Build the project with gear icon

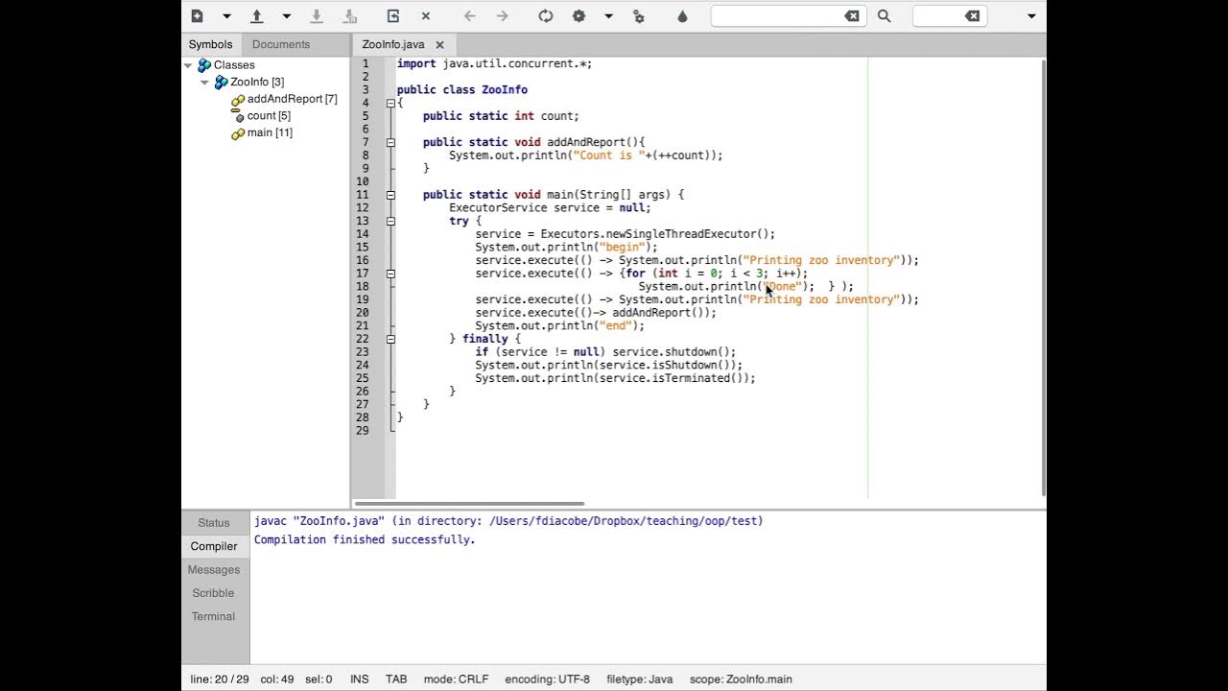(x=579, y=15)
